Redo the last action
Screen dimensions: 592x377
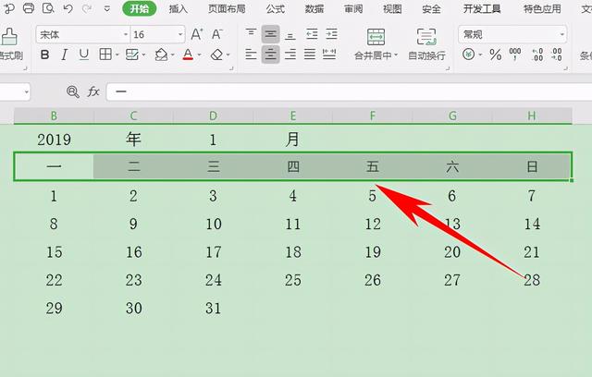tap(87, 8)
